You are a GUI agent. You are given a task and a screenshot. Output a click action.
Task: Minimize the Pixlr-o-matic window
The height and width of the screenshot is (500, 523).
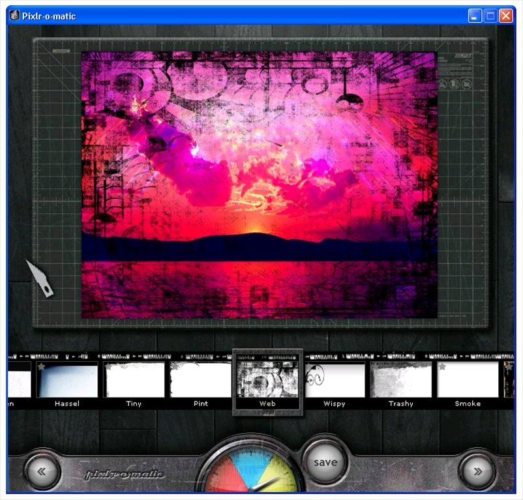coord(475,16)
